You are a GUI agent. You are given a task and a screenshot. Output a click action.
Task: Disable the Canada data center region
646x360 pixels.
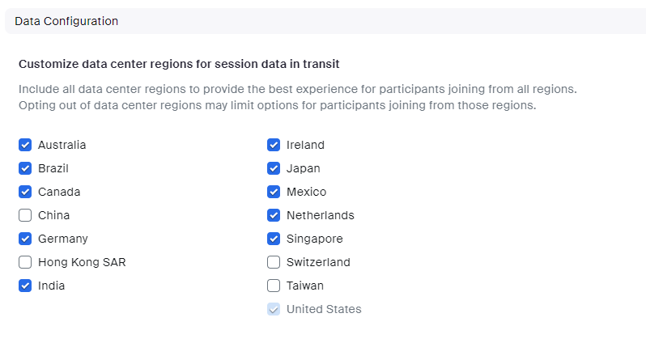pos(25,192)
